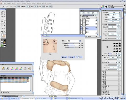Image resolution: width=126 pixels, height=100 pixels.
Task: Open the gold pattern selector in toolbox
Action: (x=5, y=42)
